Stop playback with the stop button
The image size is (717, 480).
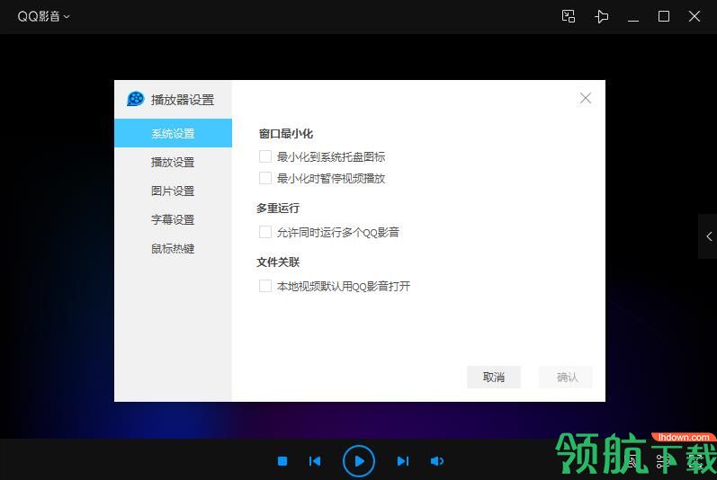coord(282,461)
